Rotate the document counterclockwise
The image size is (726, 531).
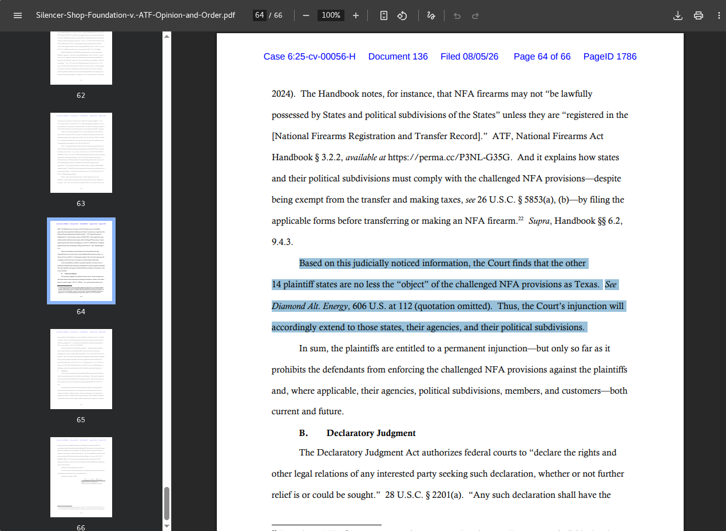coord(402,15)
